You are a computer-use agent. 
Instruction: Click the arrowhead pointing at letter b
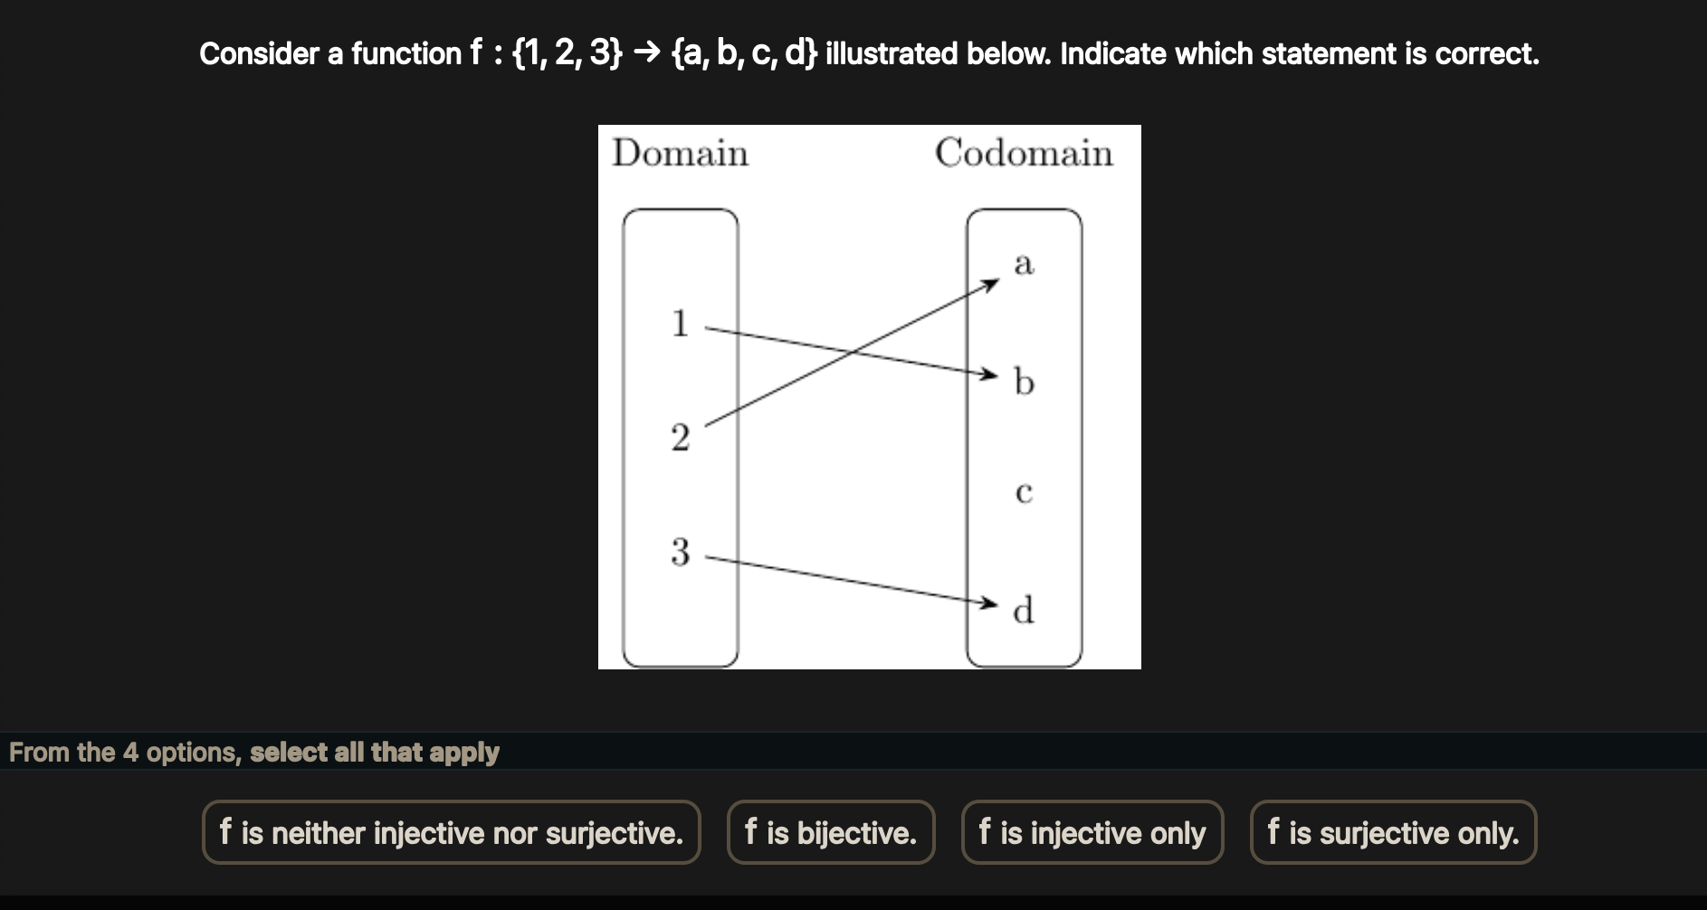pyautogui.click(x=990, y=374)
